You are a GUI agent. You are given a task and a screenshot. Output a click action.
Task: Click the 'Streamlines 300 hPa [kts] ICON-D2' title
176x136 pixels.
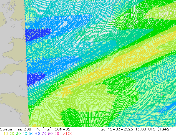35,129
